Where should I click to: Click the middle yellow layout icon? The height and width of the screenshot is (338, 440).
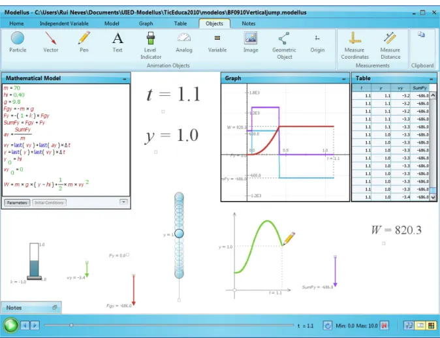point(420,326)
